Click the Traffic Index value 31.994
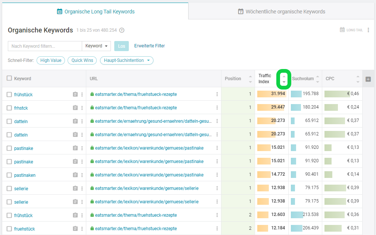Screen dimensions: 376x235 click(278, 93)
